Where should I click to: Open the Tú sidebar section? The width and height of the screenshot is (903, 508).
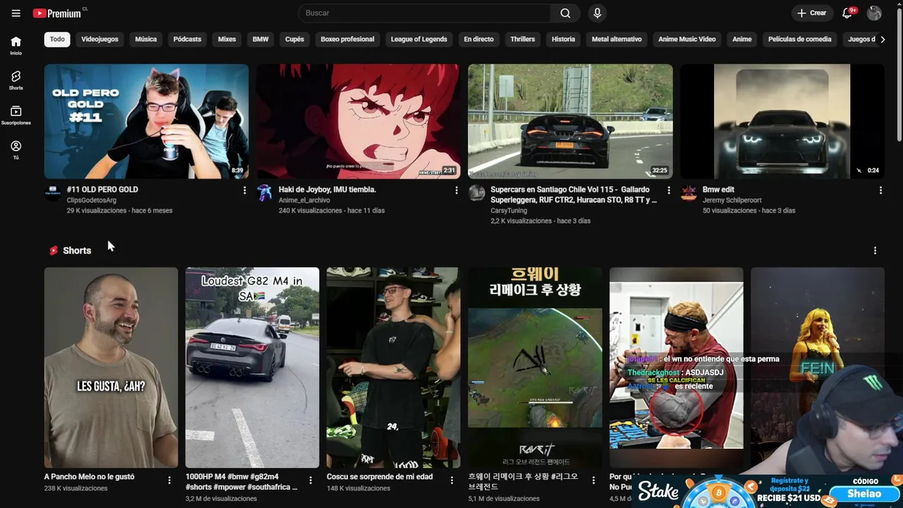click(16, 150)
